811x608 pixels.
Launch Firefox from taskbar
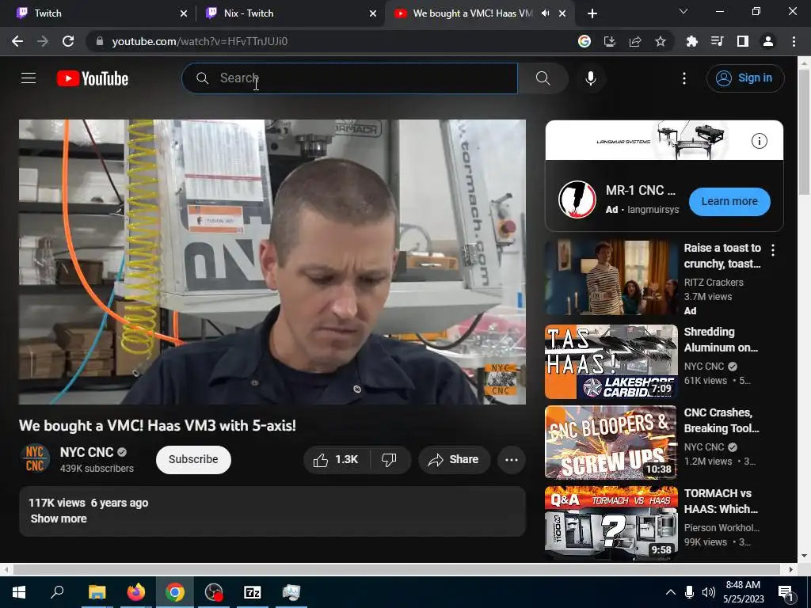click(x=136, y=592)
